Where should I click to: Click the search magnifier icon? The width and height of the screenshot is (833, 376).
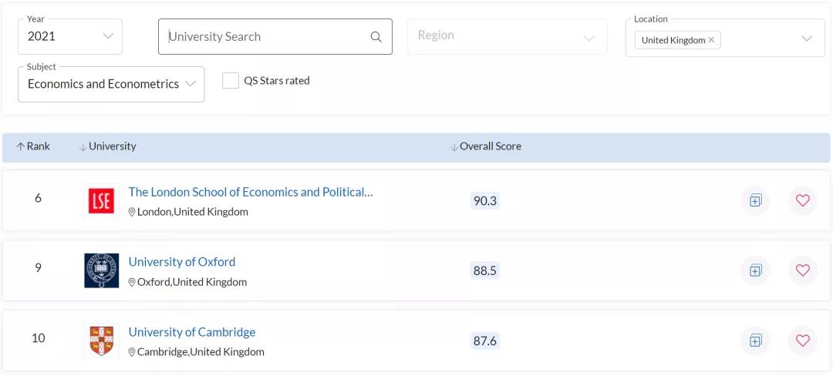pyautogui.click(x=376, y=36)
